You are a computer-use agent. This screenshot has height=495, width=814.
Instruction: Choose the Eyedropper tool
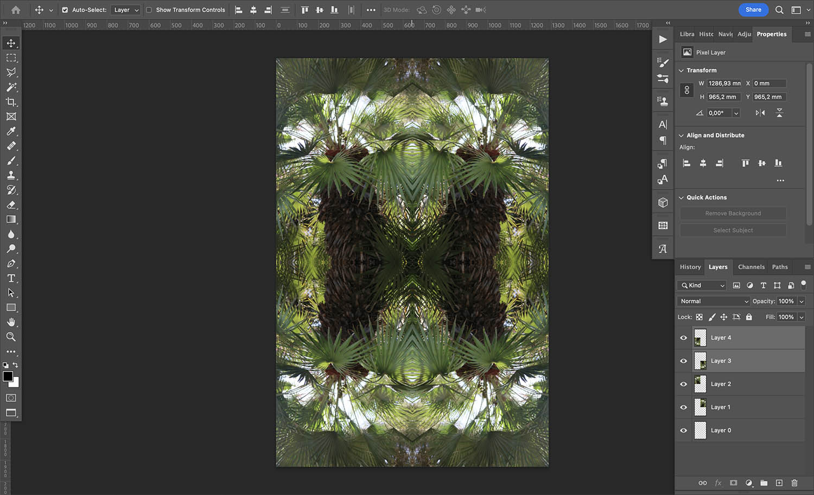(x=11, y=131)
